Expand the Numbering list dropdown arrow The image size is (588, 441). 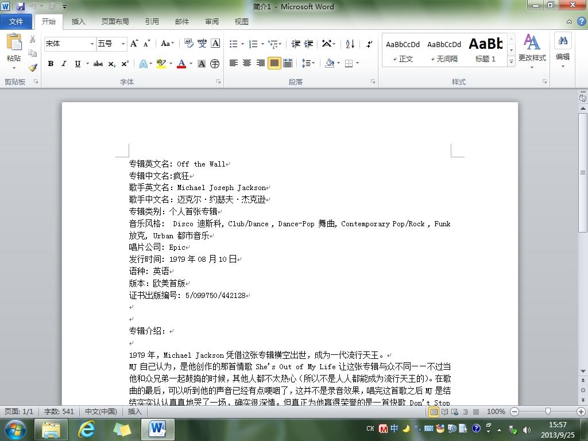point(262,44)
